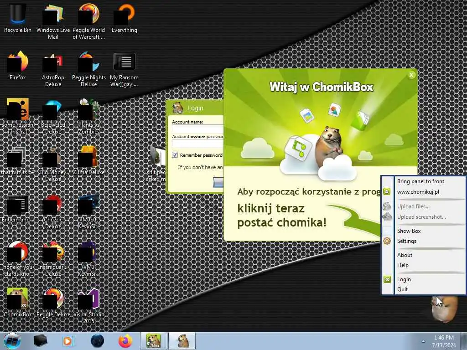Launch the Visual Studio 2015 shortcut
The width and height of the screenshot is (467, 350).
[89, 305]
